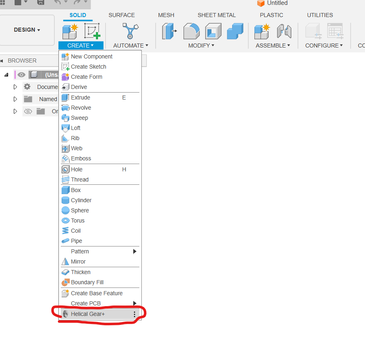Viewport: 365px width, 348px height.
Task: Click the Shell tool icon
Action: point(213,31)
